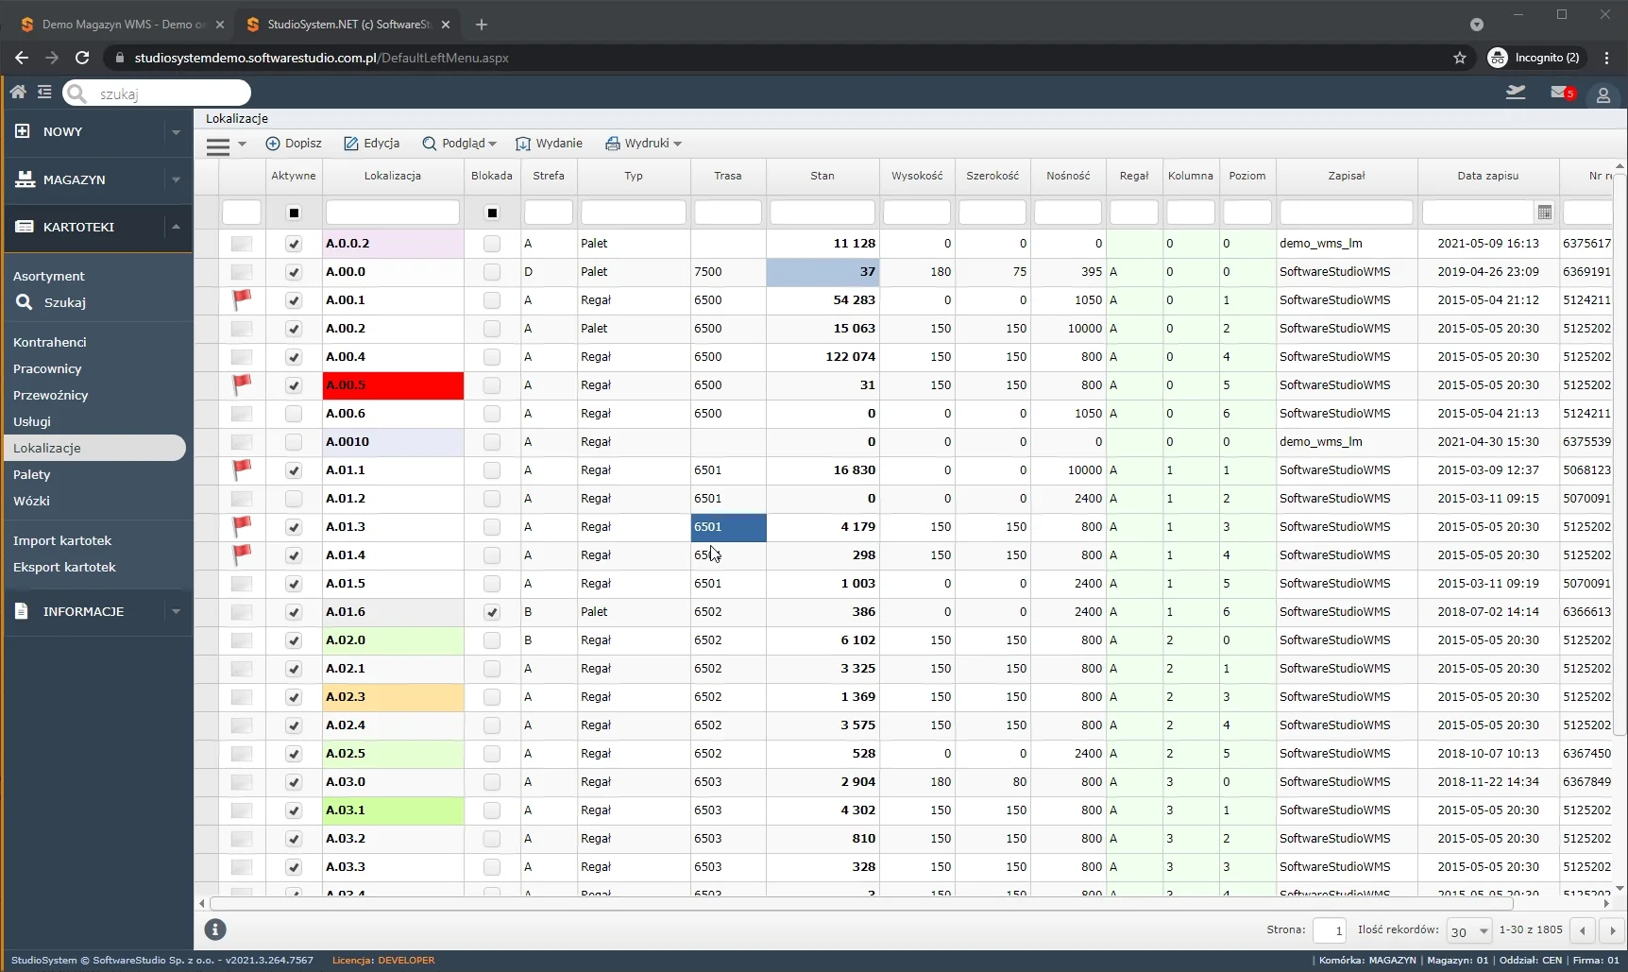Click the red flag on row A.00.1
The width and height of the screenshot is (1628, 972).
pos(242,299)
